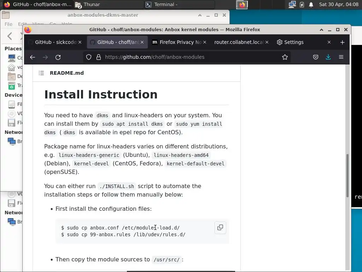Viewport: 362px width, 272px height.
Task: Click Thunar's back navigation arrow
Action: coord(10,36)
